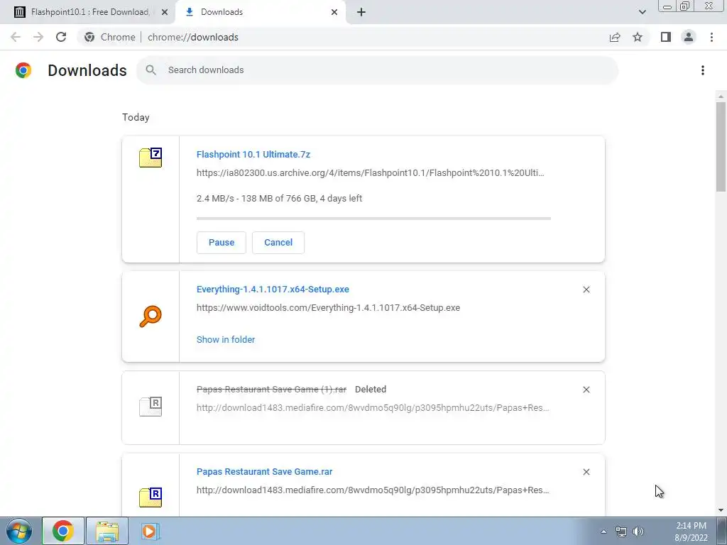The image size is (727, 545).
Task: Open the Downloads page more actions menu
Action: 703,70
